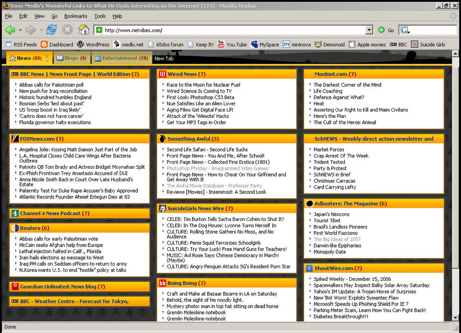Viewport: 461px width, 333px height.
Task: Open the 65dos forum bookmark
Action: [166, 45]
